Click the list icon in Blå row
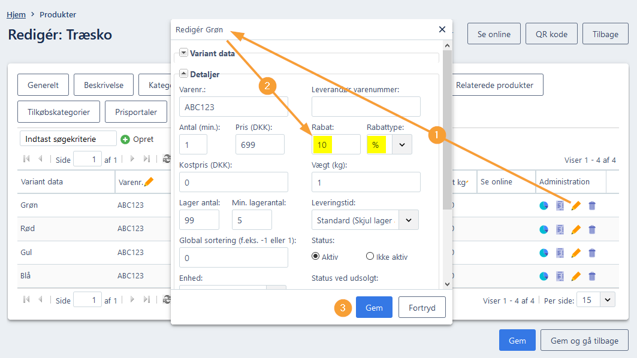The height and width of the screenshot is (358, 637). [560, 277]
